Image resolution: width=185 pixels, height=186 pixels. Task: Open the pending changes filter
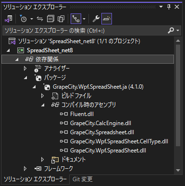(x=23, y=19)
